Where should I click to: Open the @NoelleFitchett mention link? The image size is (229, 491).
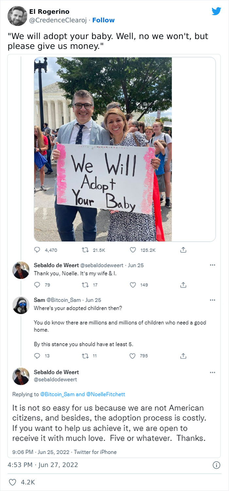105,394
